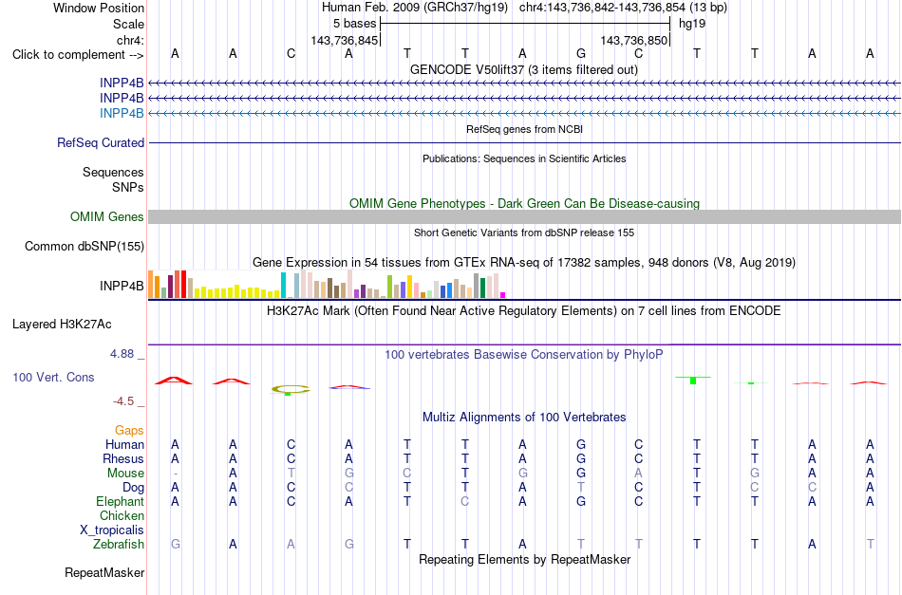
Task: Open the RepeatMasker track label
Action: point(104,572)
